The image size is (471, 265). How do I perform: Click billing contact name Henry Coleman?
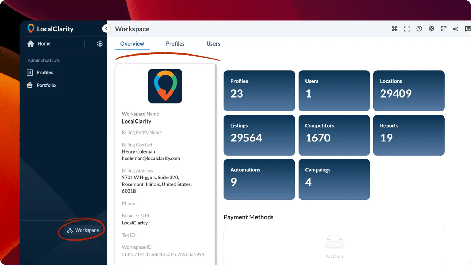pyautogui.click(x=139, y=151)
